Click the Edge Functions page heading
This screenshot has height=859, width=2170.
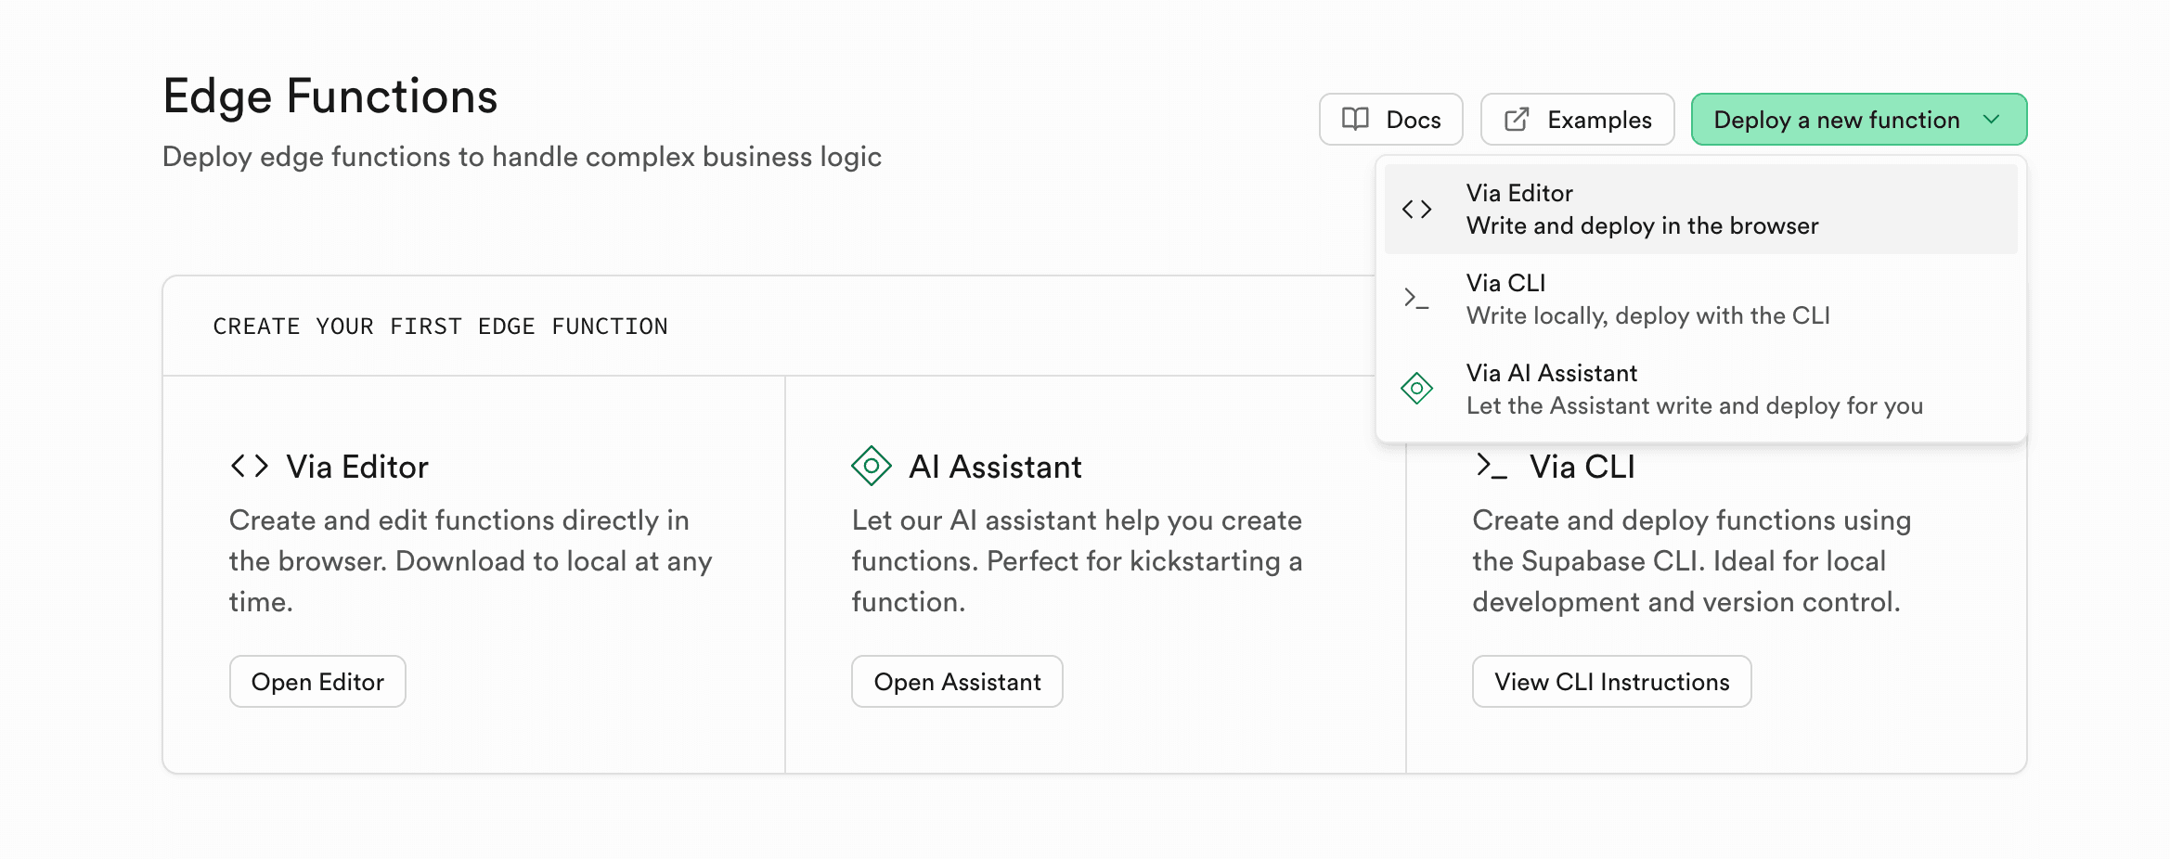[x=330, y=96]
